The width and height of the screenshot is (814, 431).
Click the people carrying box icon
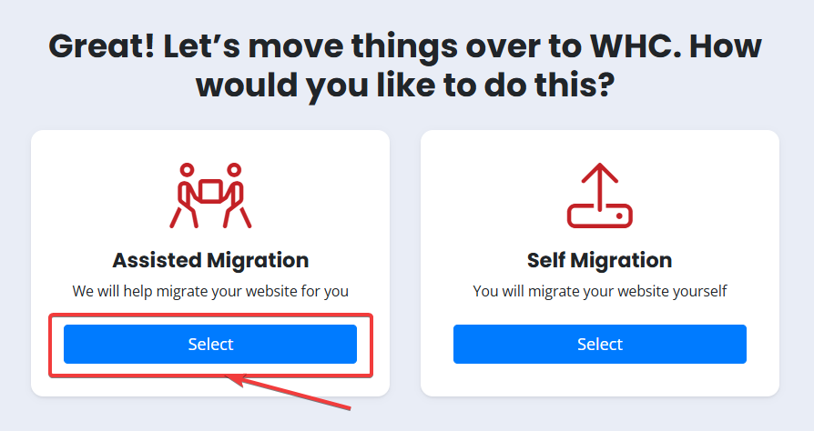210,196
